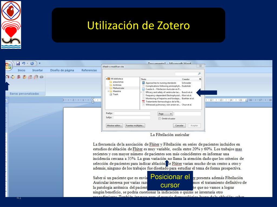Select 'Cuesta A. - Fibrilacion Auricular' item
Screen dimensions: 277x207
(171, 89)
